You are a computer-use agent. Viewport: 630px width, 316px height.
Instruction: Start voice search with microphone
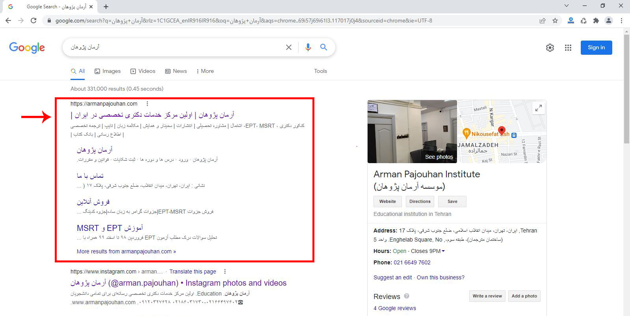tap(308, 47)
